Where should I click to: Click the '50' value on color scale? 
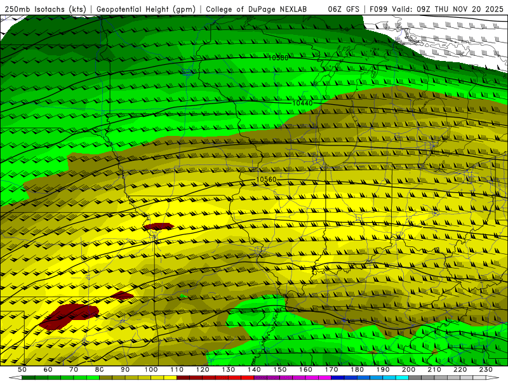pos(22,370)
